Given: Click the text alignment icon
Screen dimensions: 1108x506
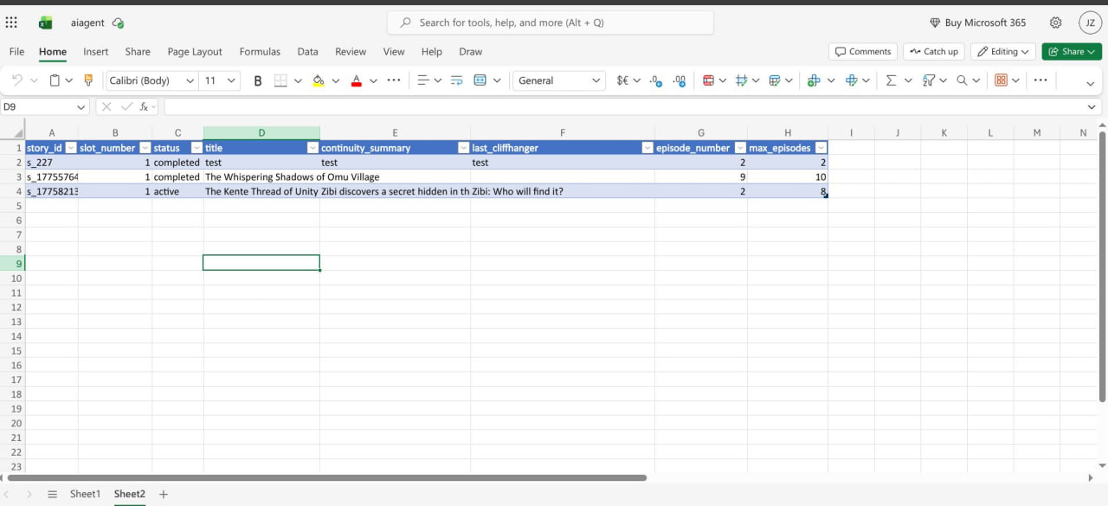Looking at the screenshot, I should (423, 80).
